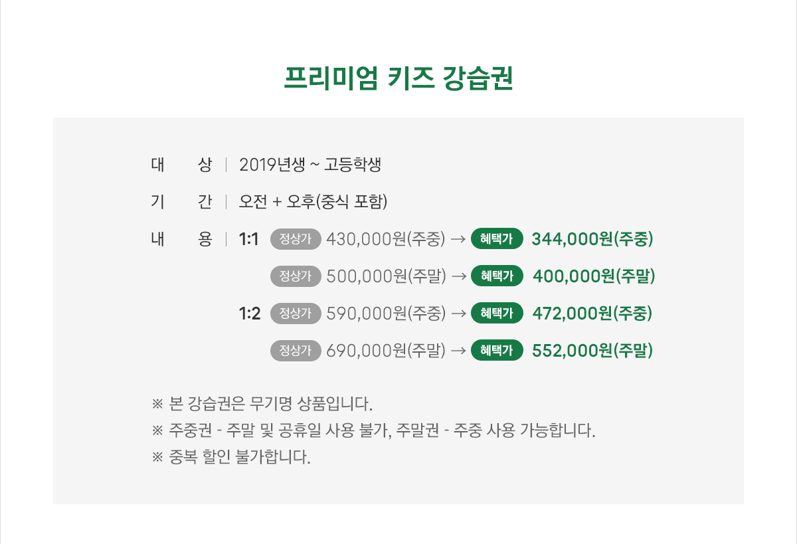797x544 pixels.
Task: Click the 혜택가 badge beside 552,000원(주말)
Action: click(x=497, y=350)
